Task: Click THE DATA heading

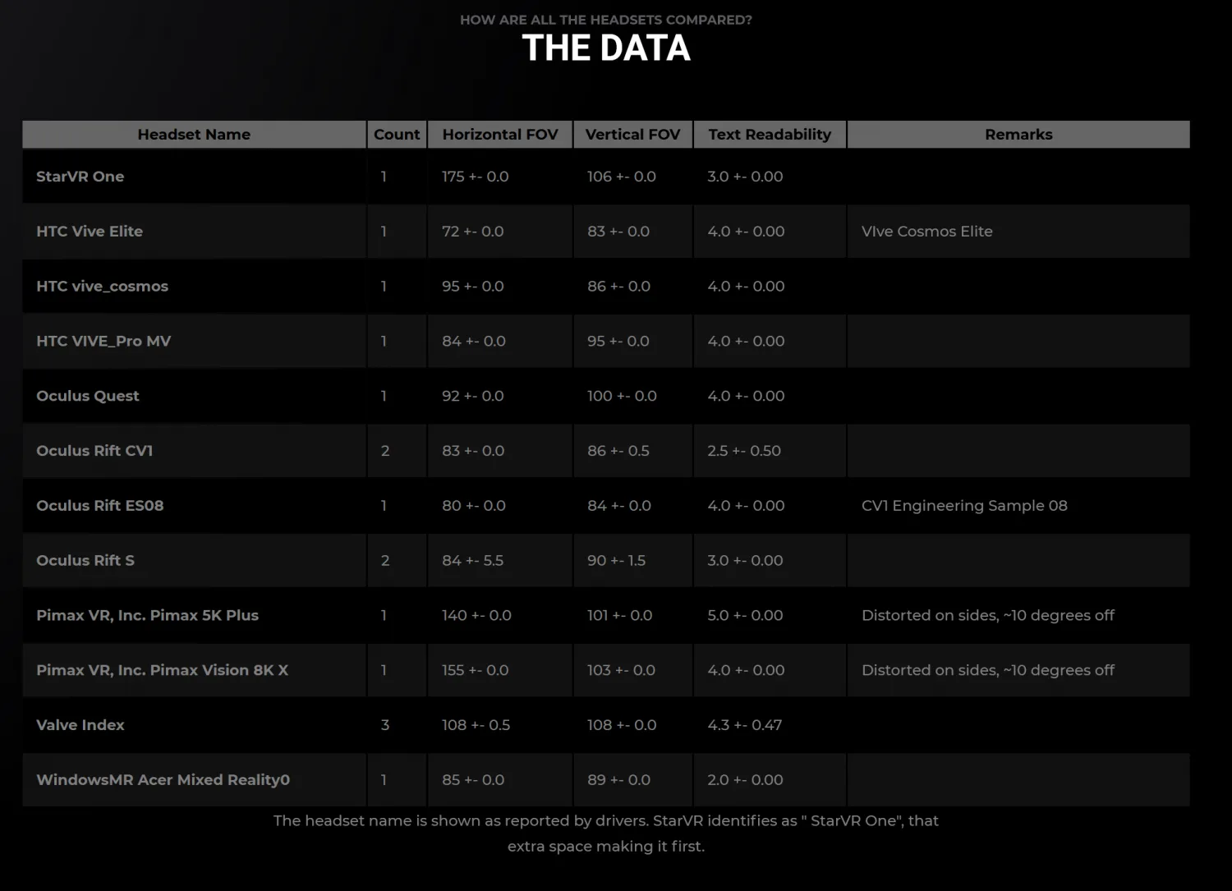Action: [606, 48]
